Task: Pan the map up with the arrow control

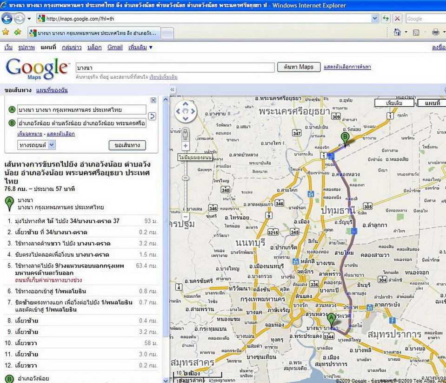Action: [186, 104]
